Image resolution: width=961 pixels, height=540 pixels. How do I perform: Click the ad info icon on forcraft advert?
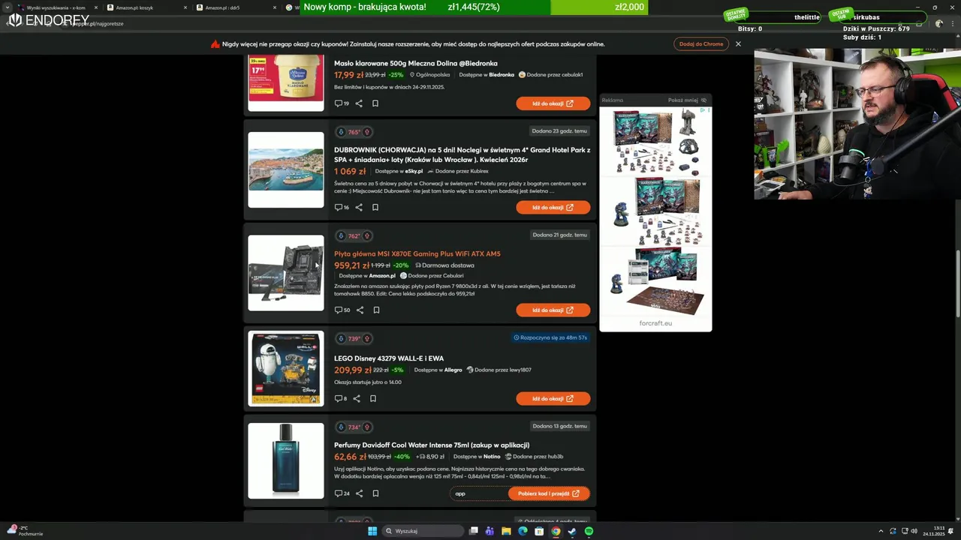(x=703, y=110)
